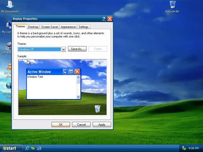The height and width of the screenshot is (152, 203).
Task: Open the My Documents desktop icon
Action: 10,7
